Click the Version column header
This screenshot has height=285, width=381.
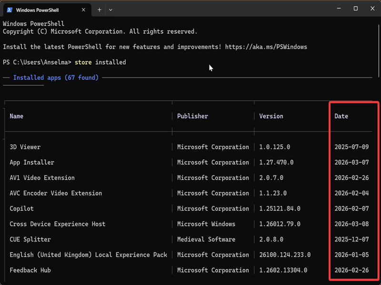point(271,116)
